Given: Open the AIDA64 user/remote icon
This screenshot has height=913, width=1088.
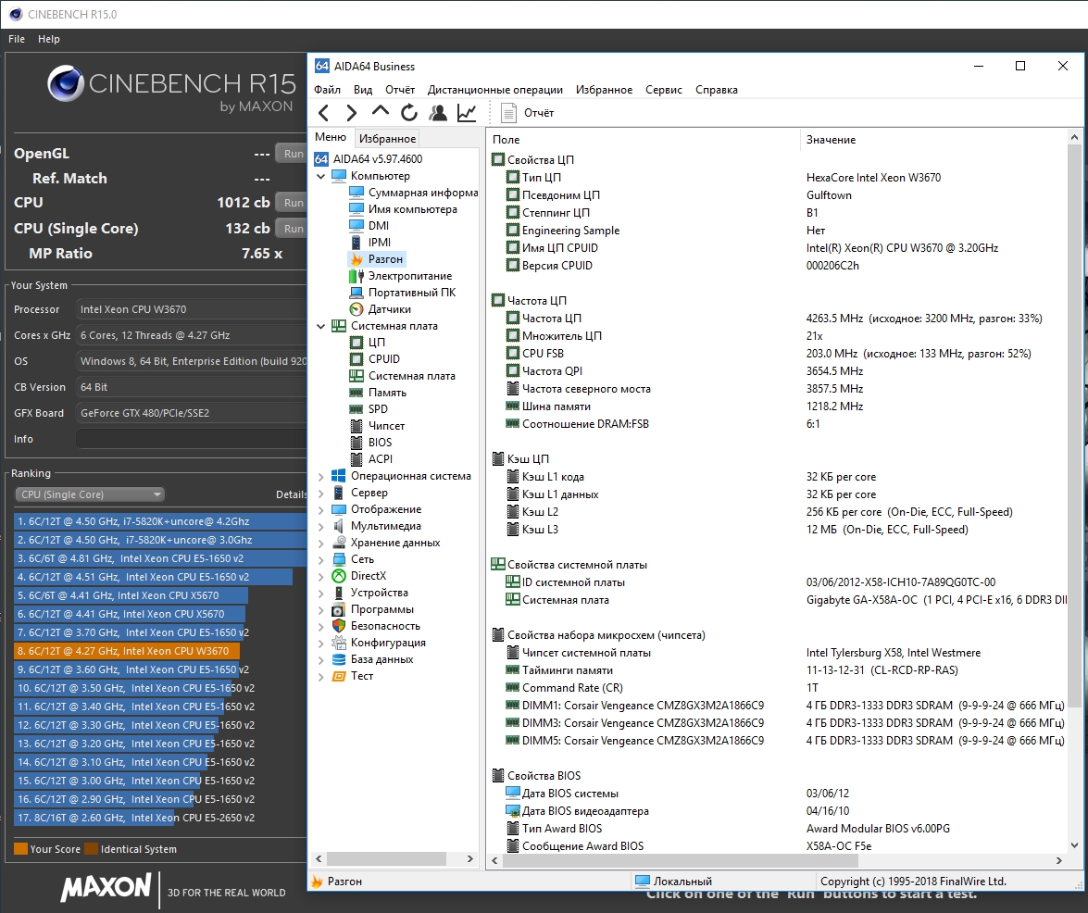Looking at the screenshot, I should click(x=438, y=112).
